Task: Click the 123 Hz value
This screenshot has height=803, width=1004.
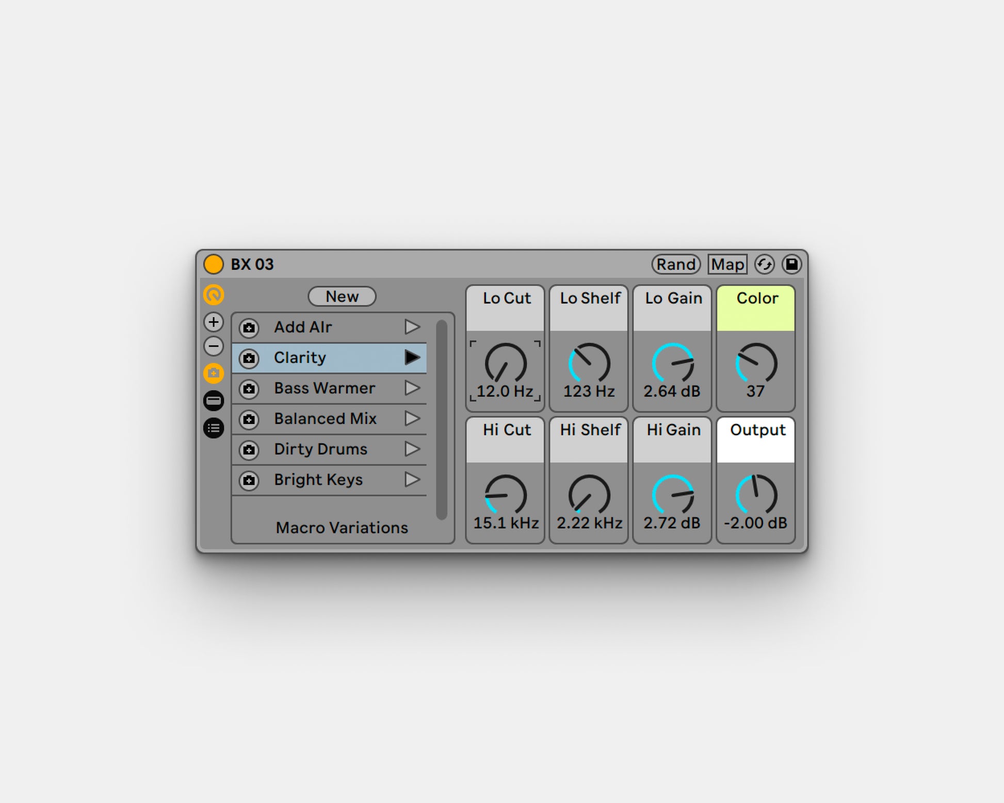Action: [589, 391]
